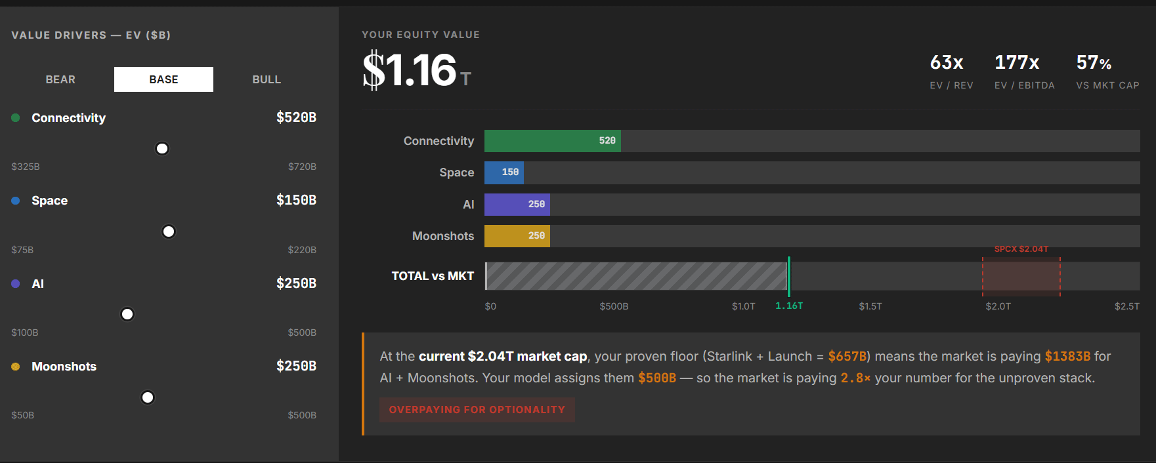This screenshot has width=1156, height=463.
Task: Click the AI slider handle
Action: (127, 314)
